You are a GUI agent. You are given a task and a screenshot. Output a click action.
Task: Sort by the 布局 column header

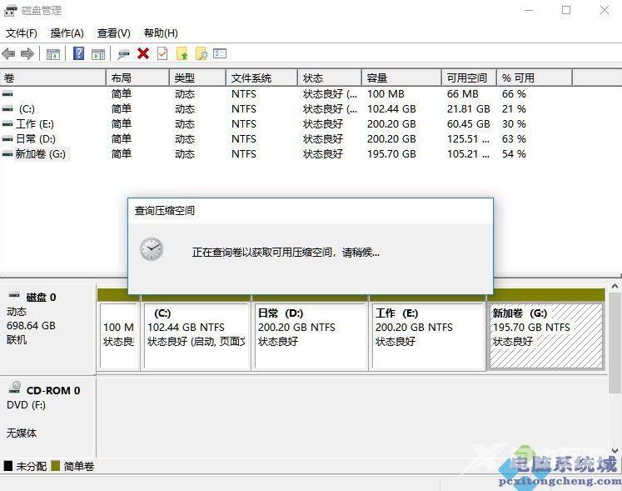coord(137,78)
